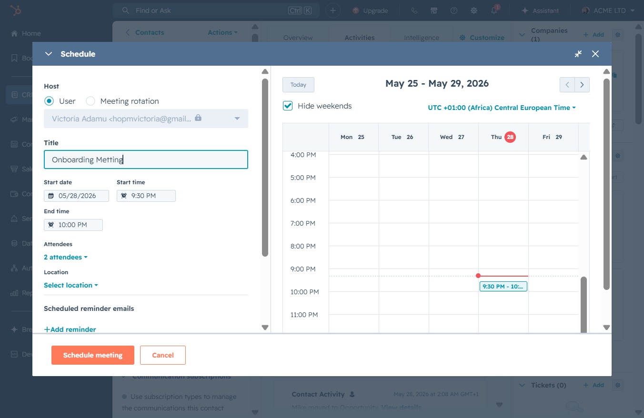The width and height of the screenshot is (644, 418).
Task: Click the Automation icon in sidebar
Action: click(14, 268)
